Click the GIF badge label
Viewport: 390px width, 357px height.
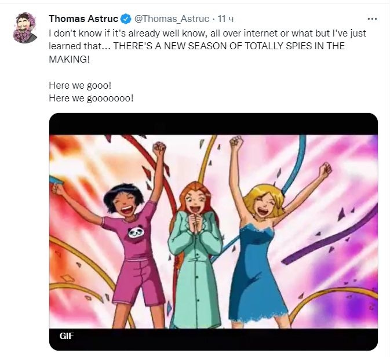pos(67,336)
